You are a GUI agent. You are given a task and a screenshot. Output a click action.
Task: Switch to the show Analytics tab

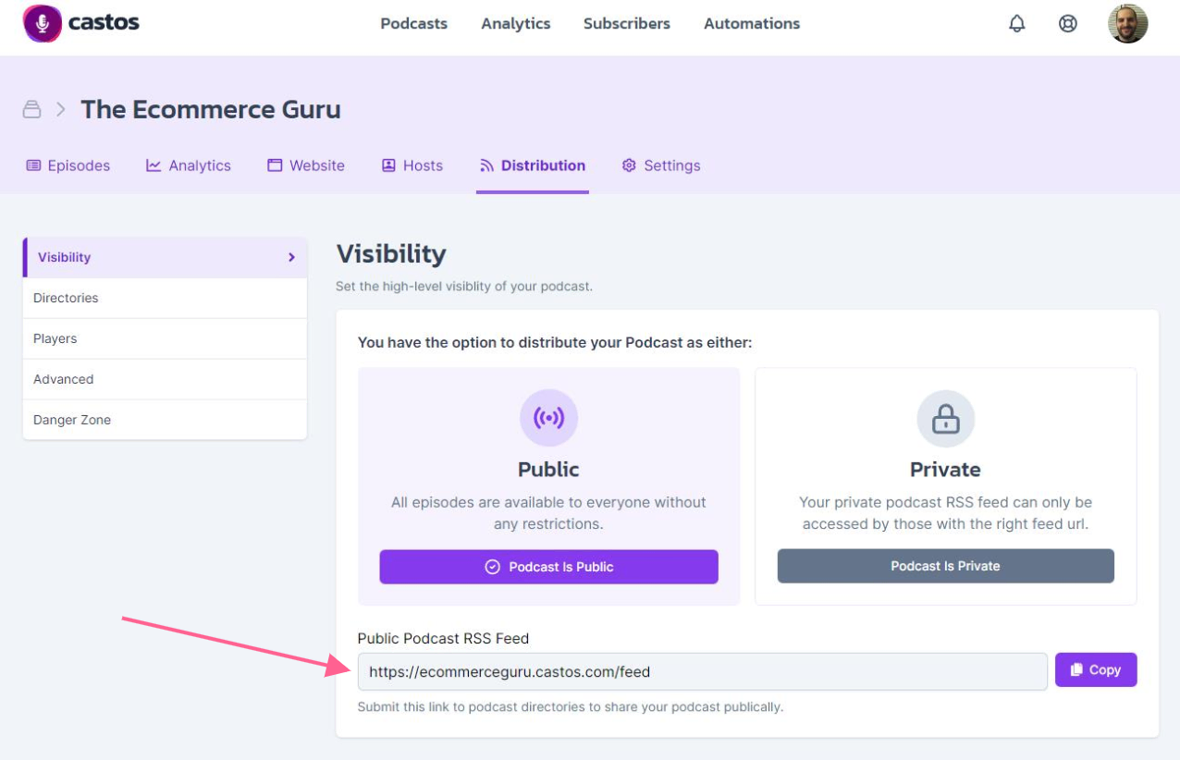189,165
